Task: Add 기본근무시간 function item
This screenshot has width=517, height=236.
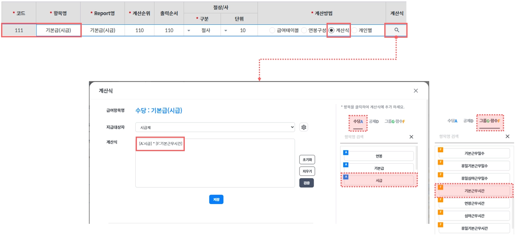Action: (x=474, y=191)
